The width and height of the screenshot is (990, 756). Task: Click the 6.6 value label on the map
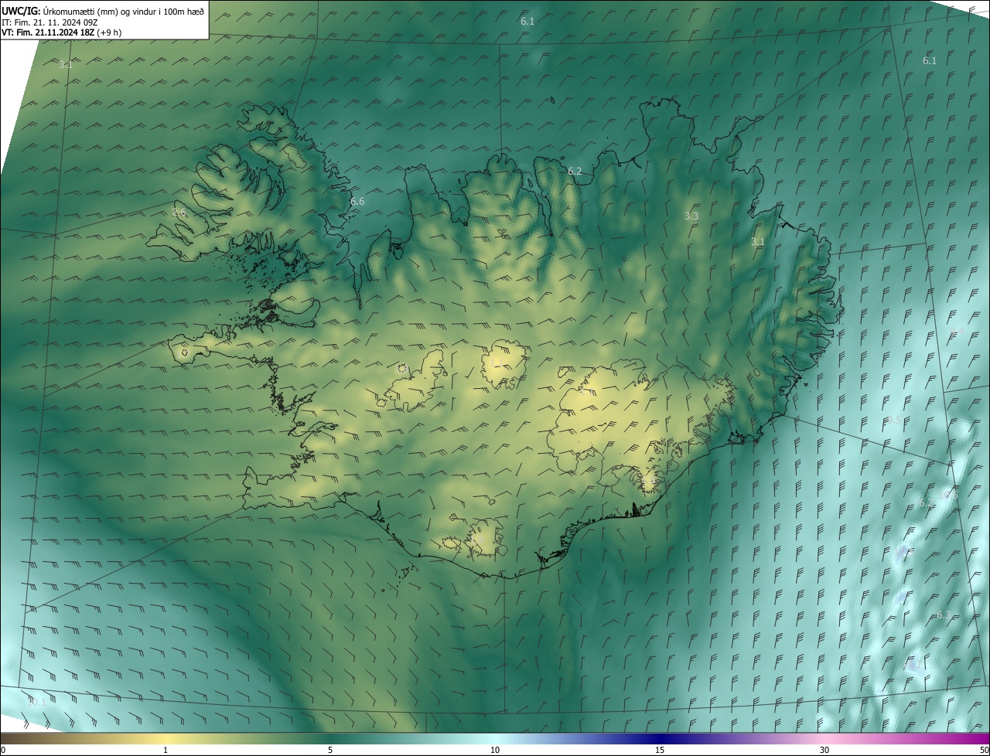pos(357,202)
